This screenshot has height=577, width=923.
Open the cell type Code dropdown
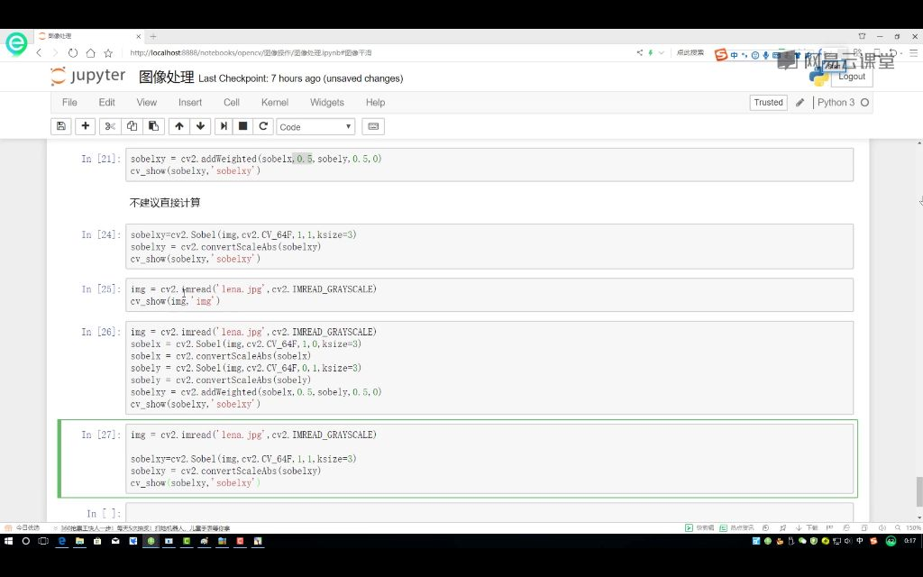(315, 126)
